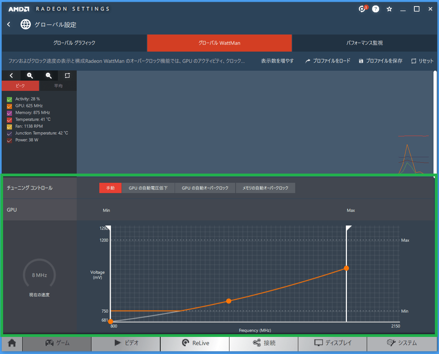Select the グローバル WattMan tab
The image size is (439, 354).
coord(219,43)
